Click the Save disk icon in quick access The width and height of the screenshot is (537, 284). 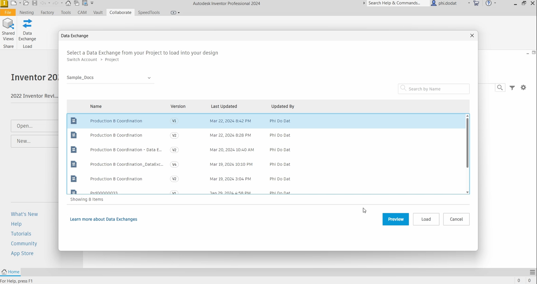click(x=35, y=3)
